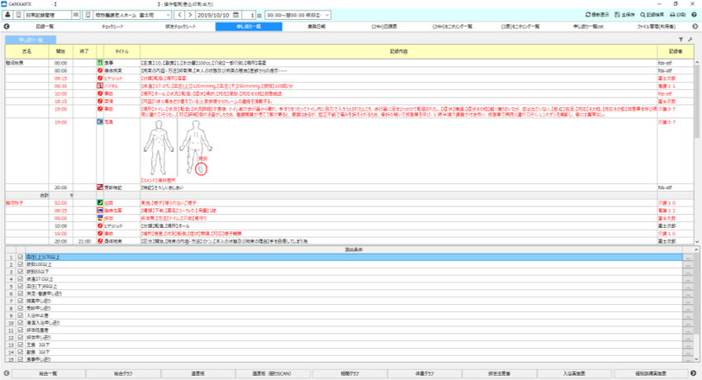Click the photo icon in the 19:00 写真 row

[100, 121]
